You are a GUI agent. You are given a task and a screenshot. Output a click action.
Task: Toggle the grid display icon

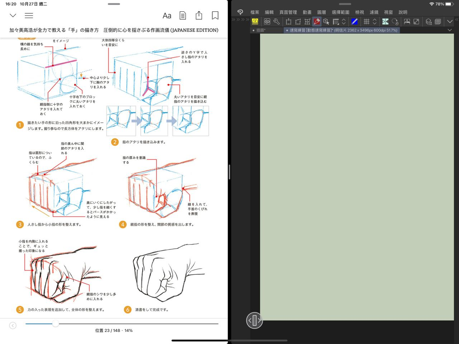tap(366, 21)
